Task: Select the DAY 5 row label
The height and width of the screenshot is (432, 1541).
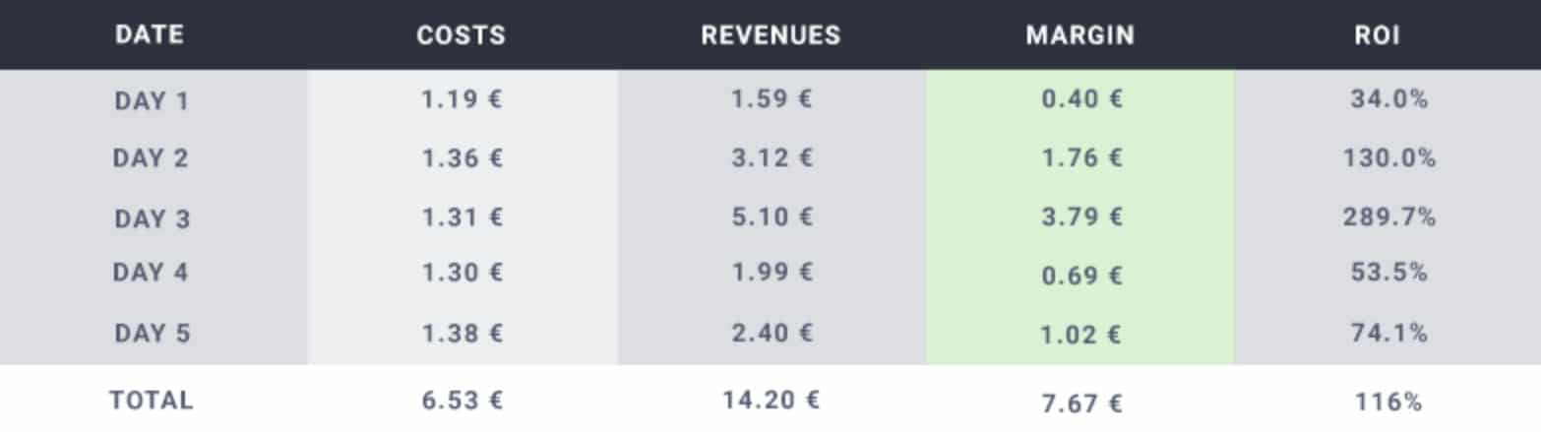Action: (152, 334)
